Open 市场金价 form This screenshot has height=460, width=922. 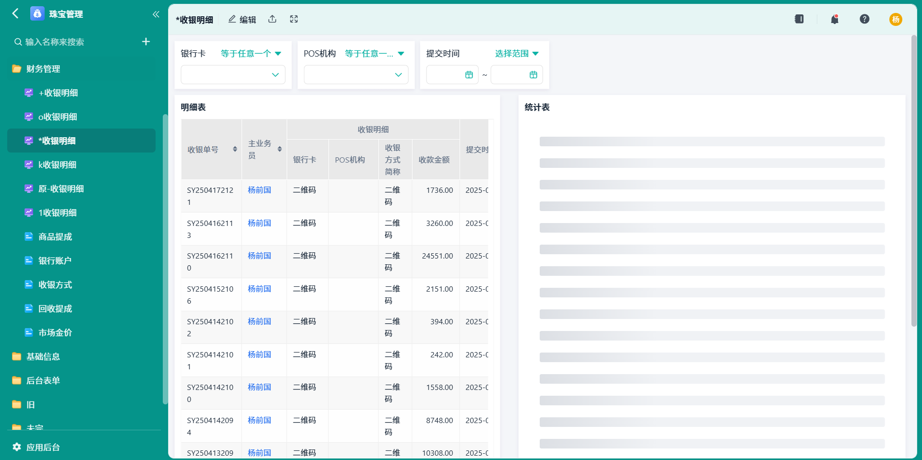(x=81, y=332)
